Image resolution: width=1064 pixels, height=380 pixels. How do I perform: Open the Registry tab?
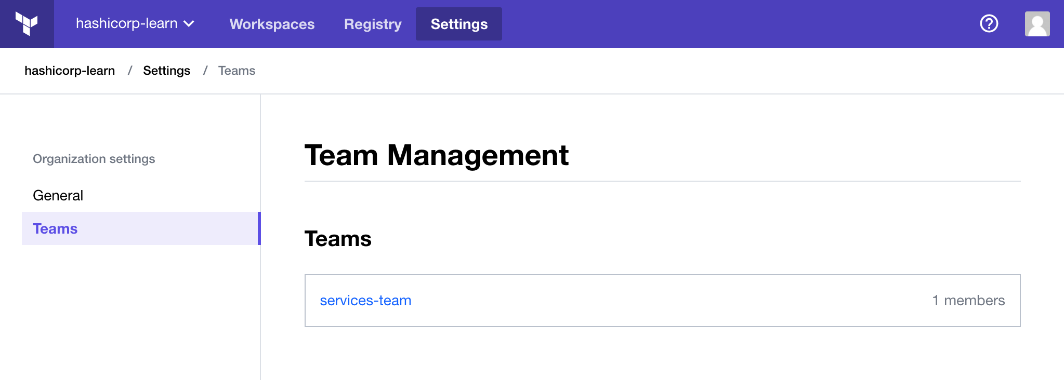click(x=373, y=24)
